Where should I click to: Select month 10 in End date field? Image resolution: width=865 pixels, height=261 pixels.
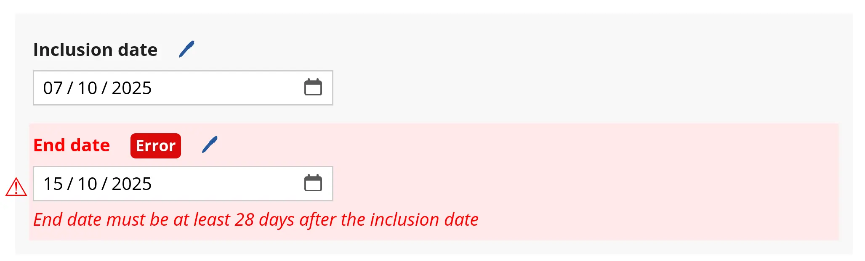88,184
